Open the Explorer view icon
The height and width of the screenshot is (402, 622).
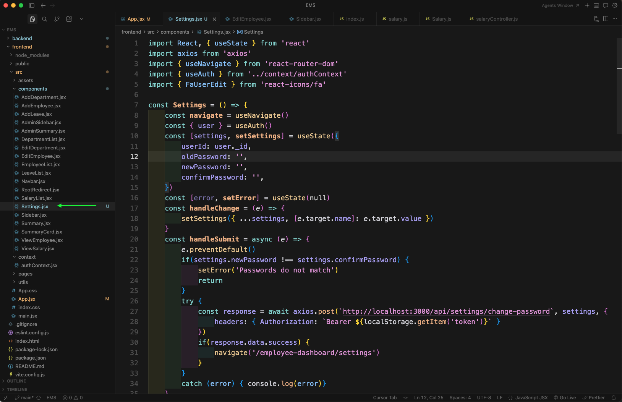[x=32, y=19]
